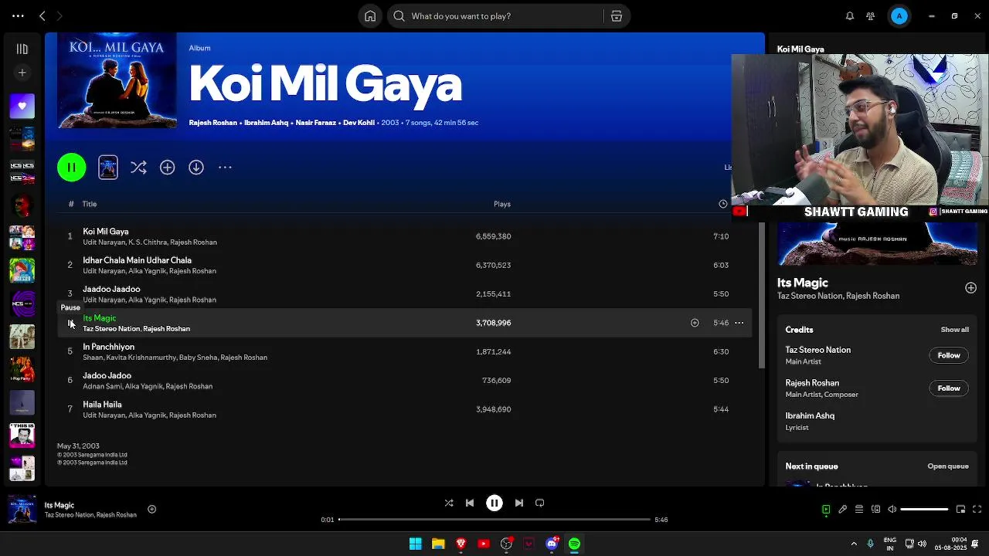Enter full screen player mode

coord(977,510)
